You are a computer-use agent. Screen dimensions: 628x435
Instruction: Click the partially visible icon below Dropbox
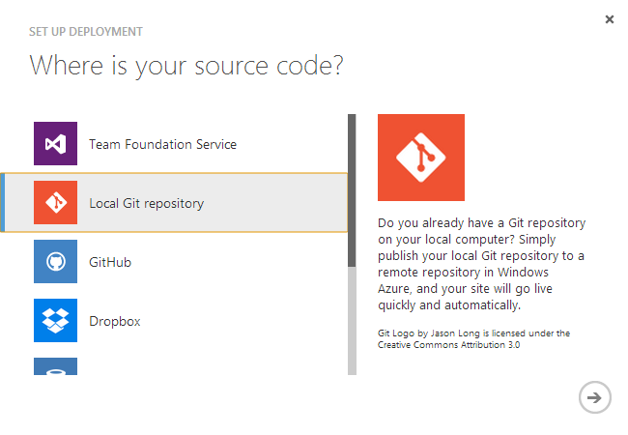55,365
